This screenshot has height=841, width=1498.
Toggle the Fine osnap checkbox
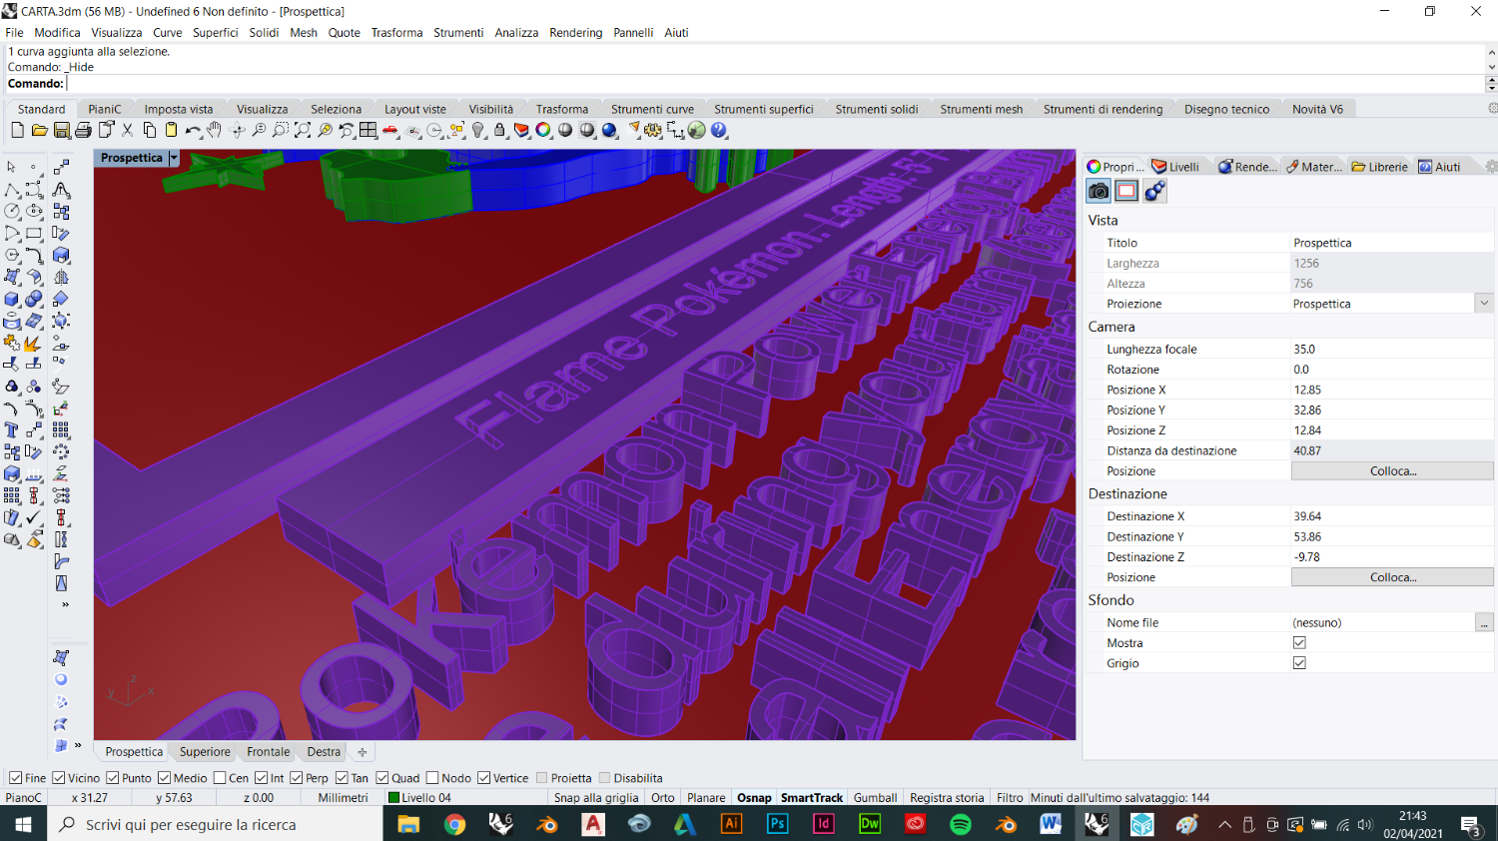click(x=15, y=778)
